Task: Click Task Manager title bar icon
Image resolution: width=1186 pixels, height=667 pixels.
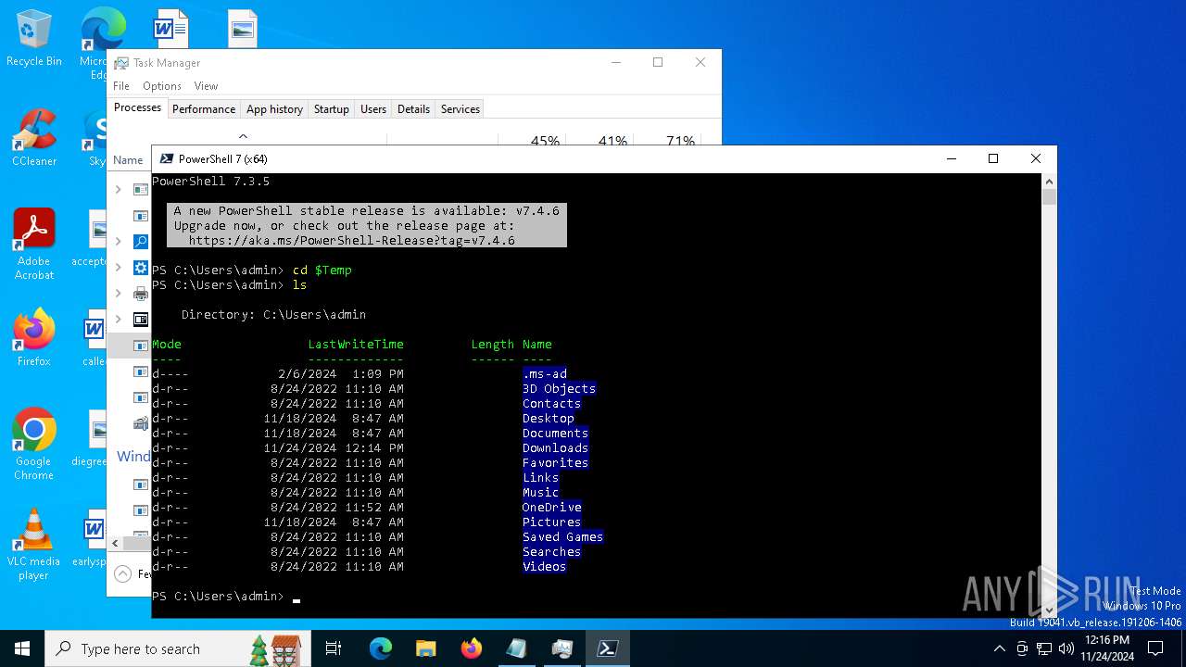Action: 121,63
